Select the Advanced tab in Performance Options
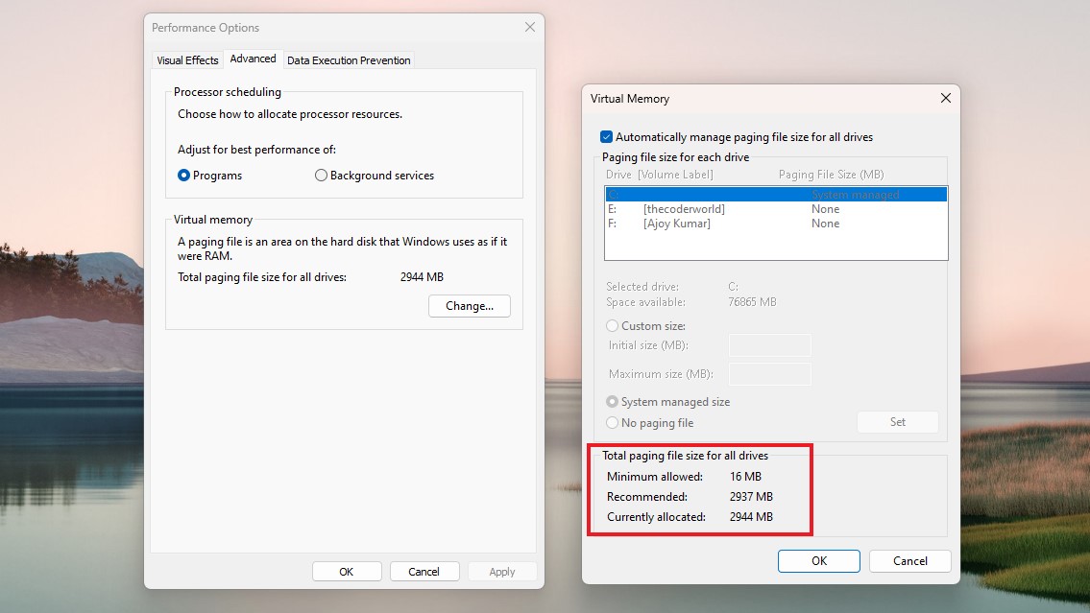Viewport: 1090px width, 613px height. tap(253, 59)
